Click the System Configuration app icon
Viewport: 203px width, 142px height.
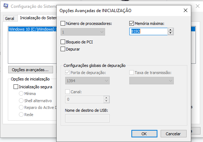[x=6, y=6]
